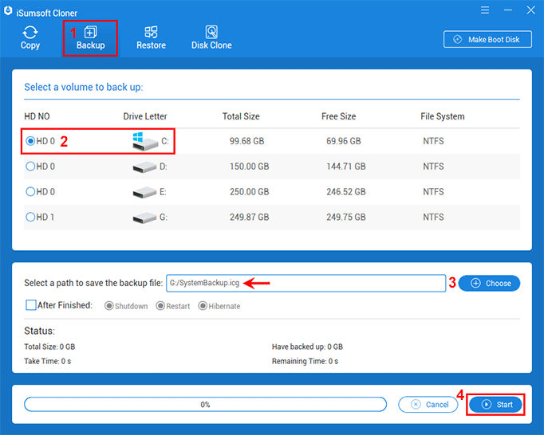Click NTFS in the C: drive row
The height and width of the screenshot is (435, 544).
click(433, 141)
